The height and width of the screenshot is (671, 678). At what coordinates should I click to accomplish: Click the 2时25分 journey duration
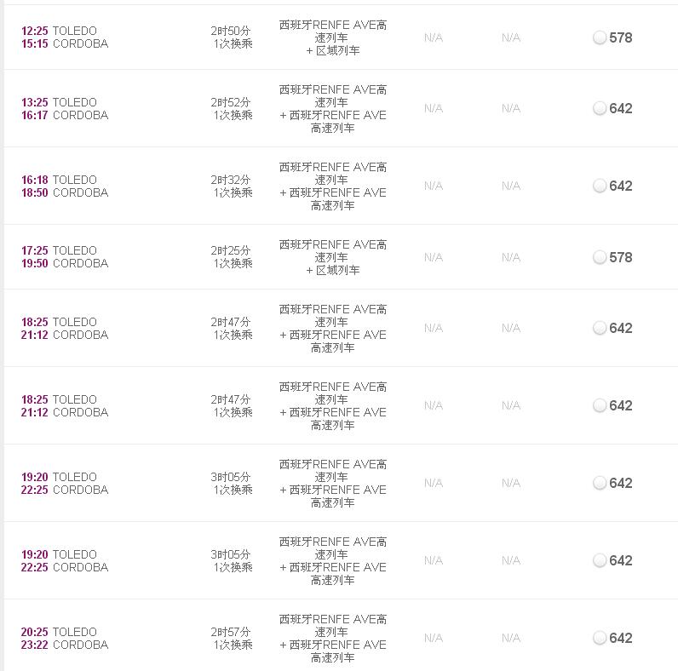(231, 250)
